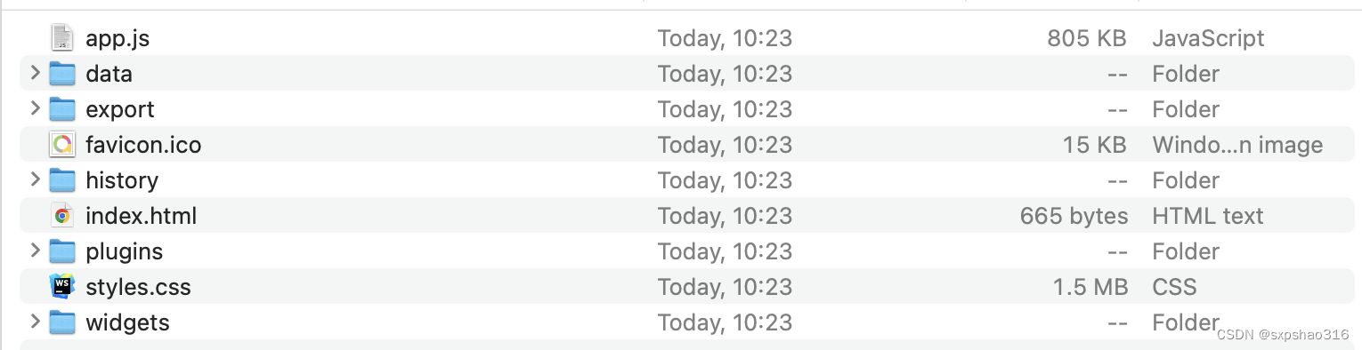Viewport: 1362px width, 350px height.
Task: Select the app.js JavaScript file icon
Action: [x=61, y=37]
